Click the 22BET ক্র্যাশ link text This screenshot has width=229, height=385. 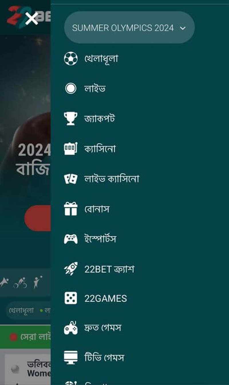pyautogui.click(x=109, y=269)
